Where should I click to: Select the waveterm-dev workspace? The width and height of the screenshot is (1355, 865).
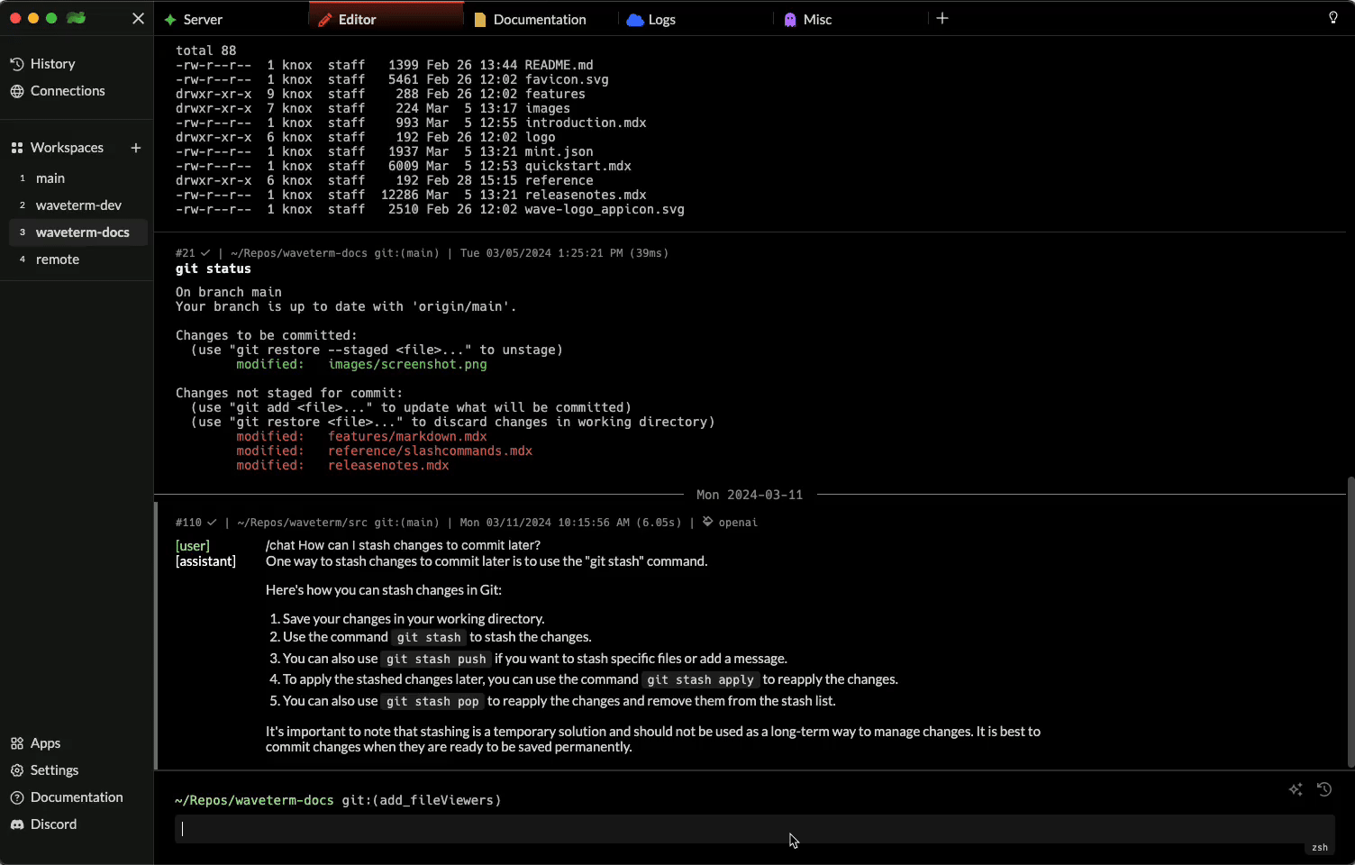(x=78, y=205)
